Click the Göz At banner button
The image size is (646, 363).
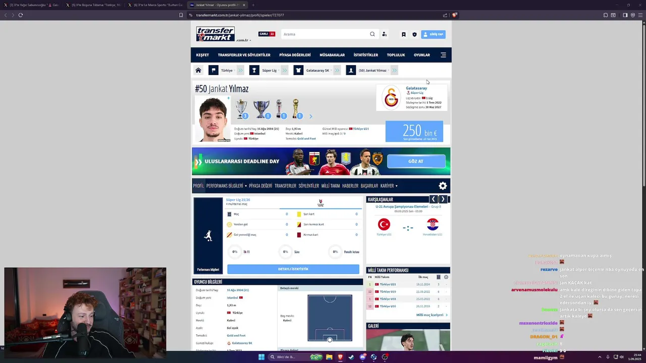pos(416,161)
